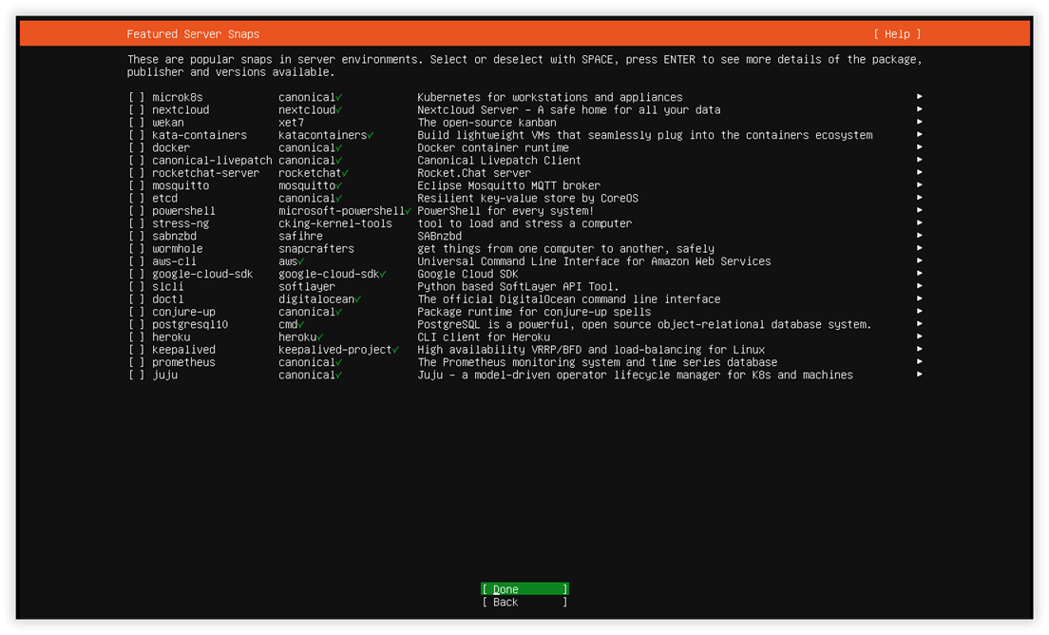
Task: Open details arrow for heroku row
Action: click(x=919, y=337)
